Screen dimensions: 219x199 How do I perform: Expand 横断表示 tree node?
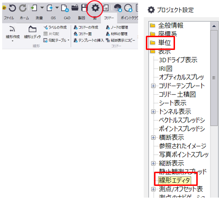(153, 137)
